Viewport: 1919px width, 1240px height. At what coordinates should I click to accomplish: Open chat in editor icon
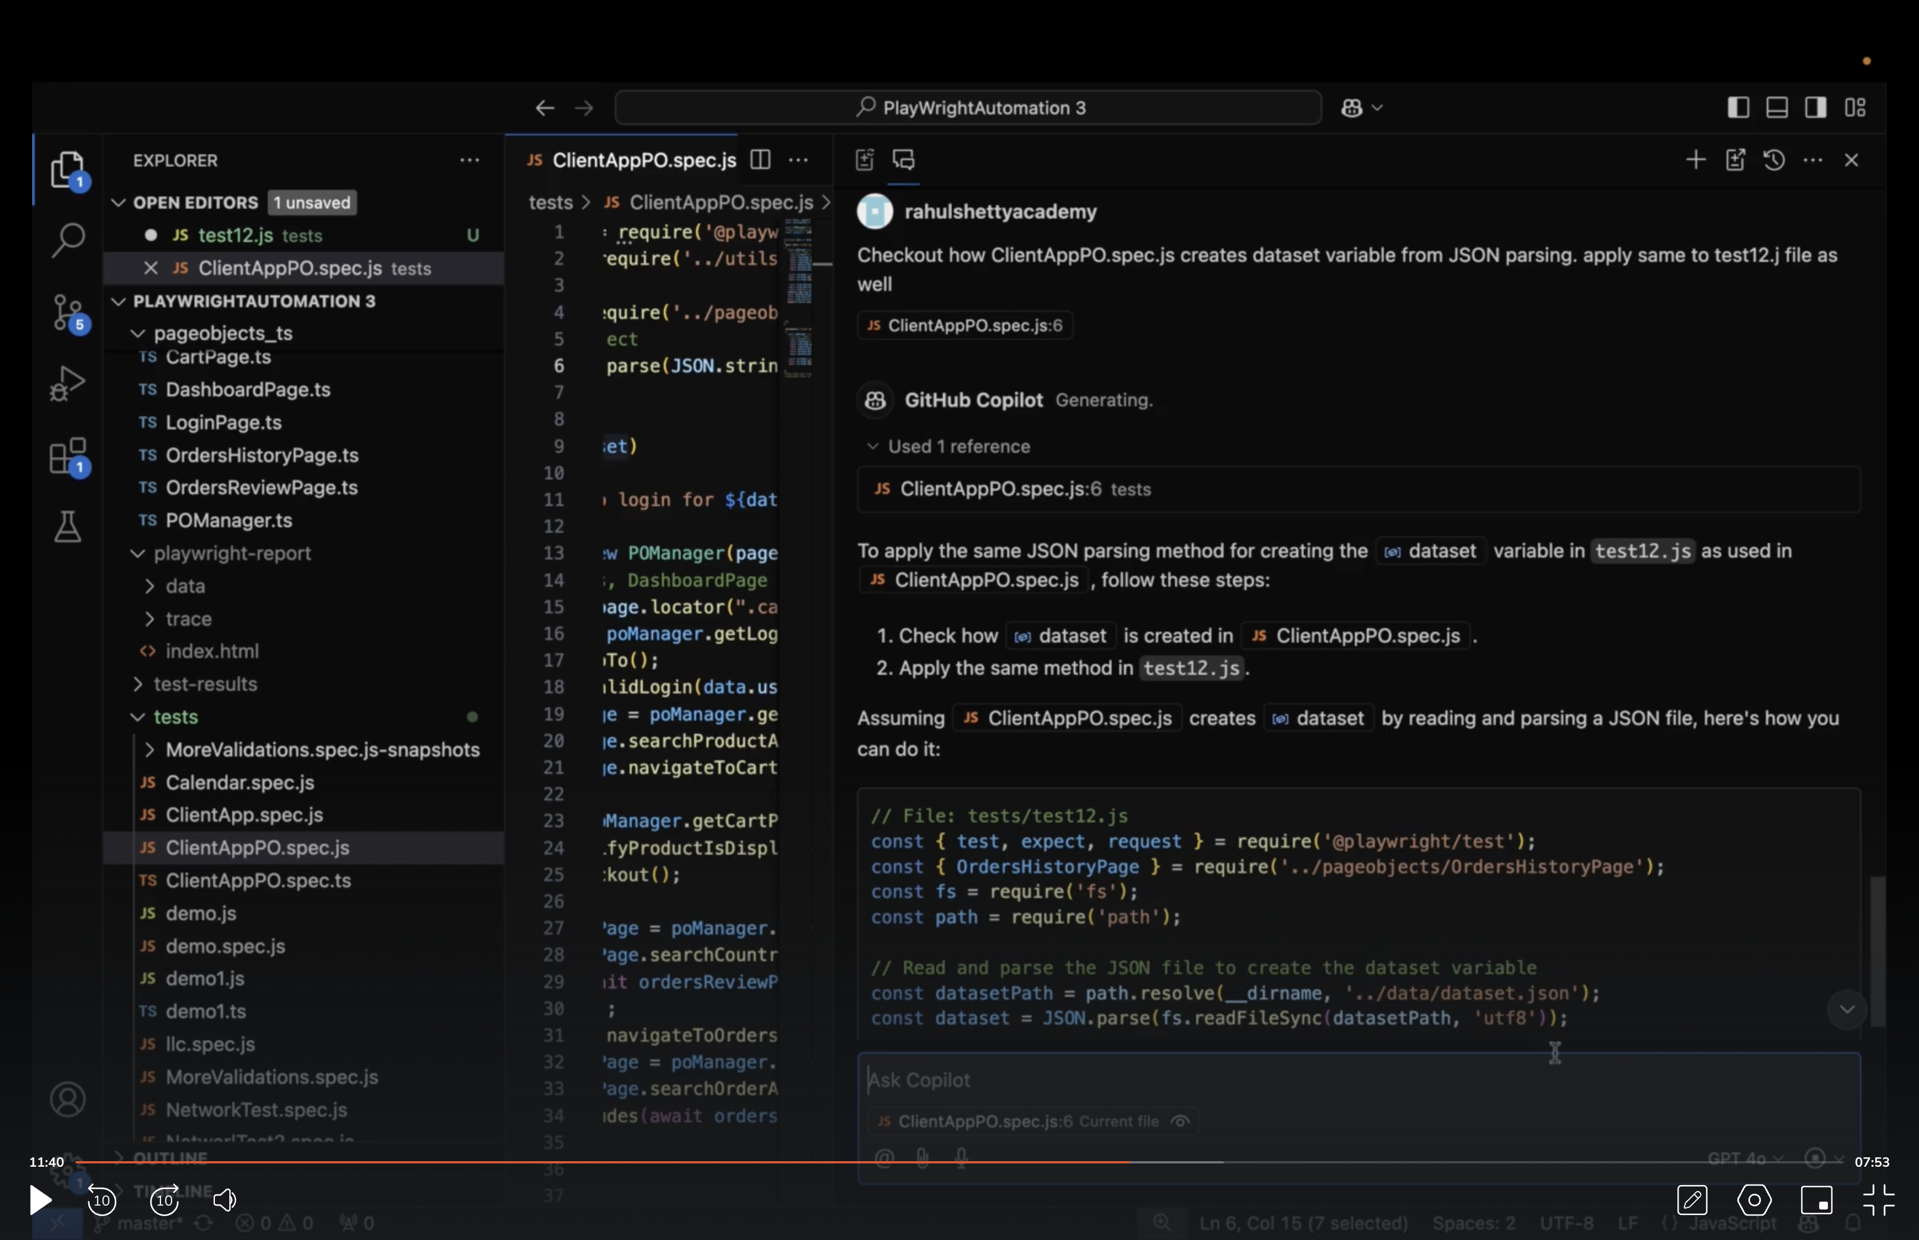[1735, 160]
